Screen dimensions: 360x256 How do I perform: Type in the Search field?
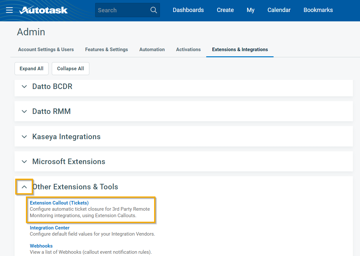pyautogui.click(x=122, y=10)
